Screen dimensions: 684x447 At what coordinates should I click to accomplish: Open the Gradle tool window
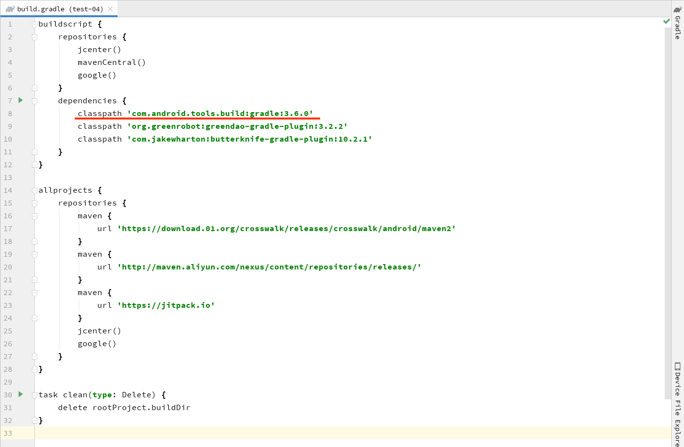pyautogui.click(x=678, y=23)
